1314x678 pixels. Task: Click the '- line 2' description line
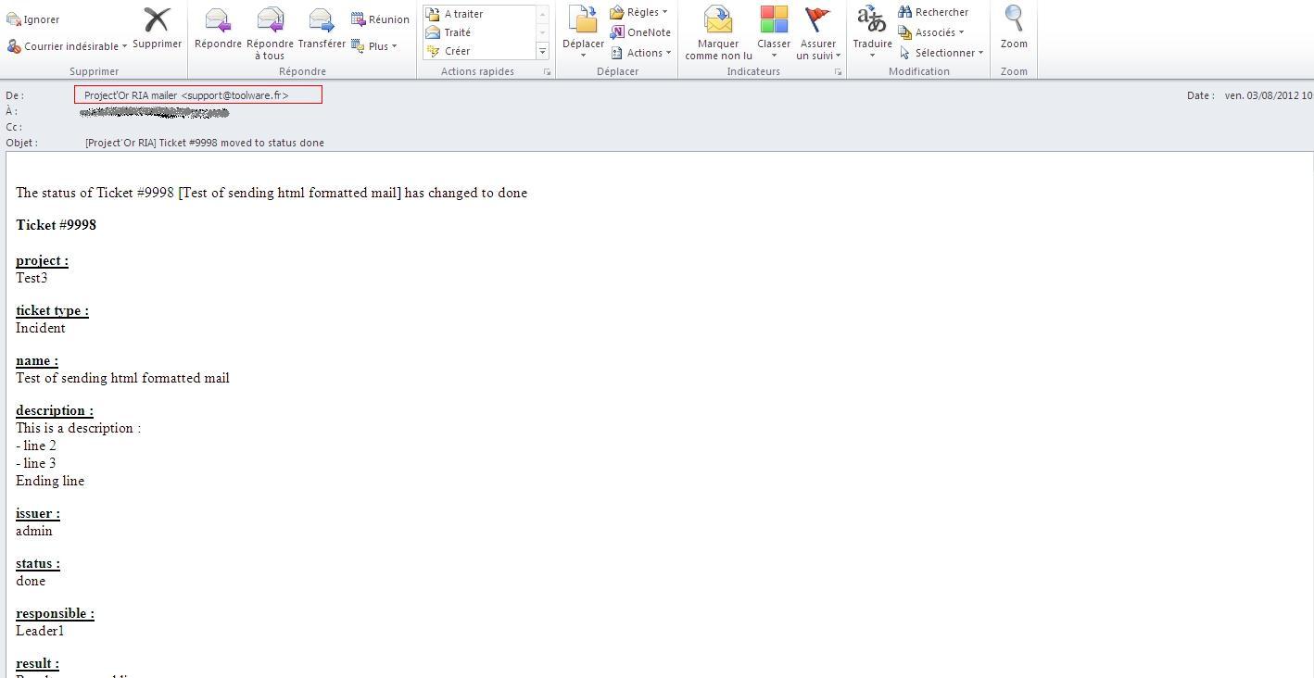coord(36,446)
